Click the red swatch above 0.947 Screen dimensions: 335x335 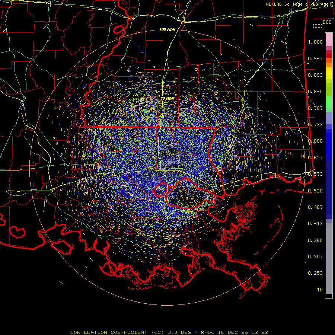329,56
